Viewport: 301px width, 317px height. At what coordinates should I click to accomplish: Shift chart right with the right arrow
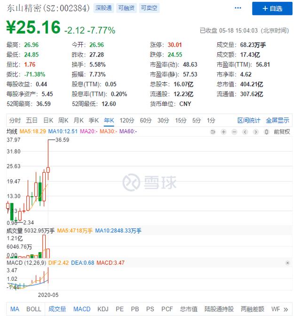tap(256, 132)
